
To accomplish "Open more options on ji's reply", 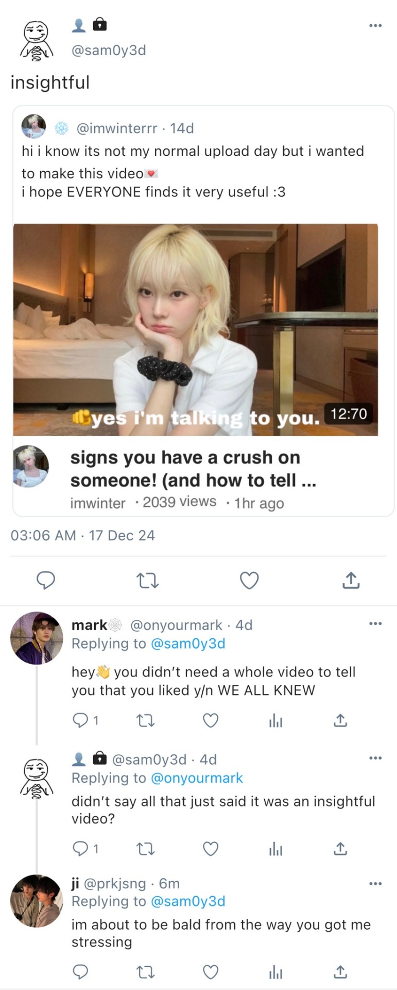I will click(375, 884).
